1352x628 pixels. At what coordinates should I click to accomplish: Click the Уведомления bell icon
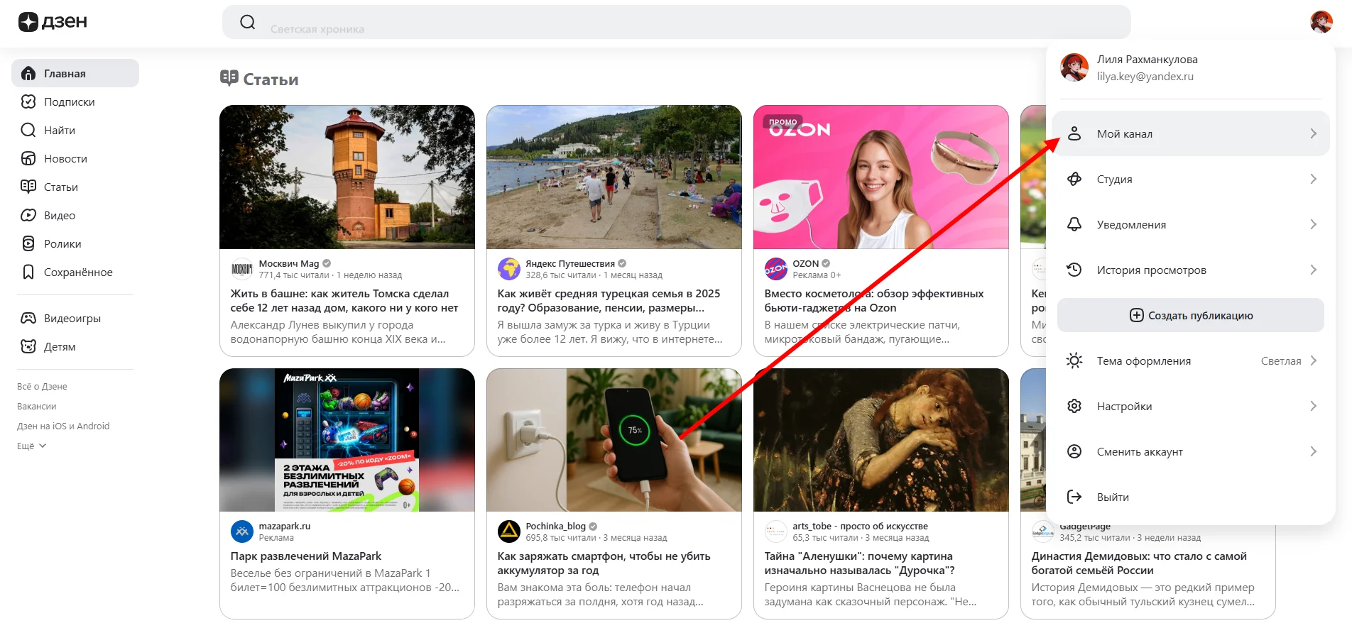[x=1074, y=224]
